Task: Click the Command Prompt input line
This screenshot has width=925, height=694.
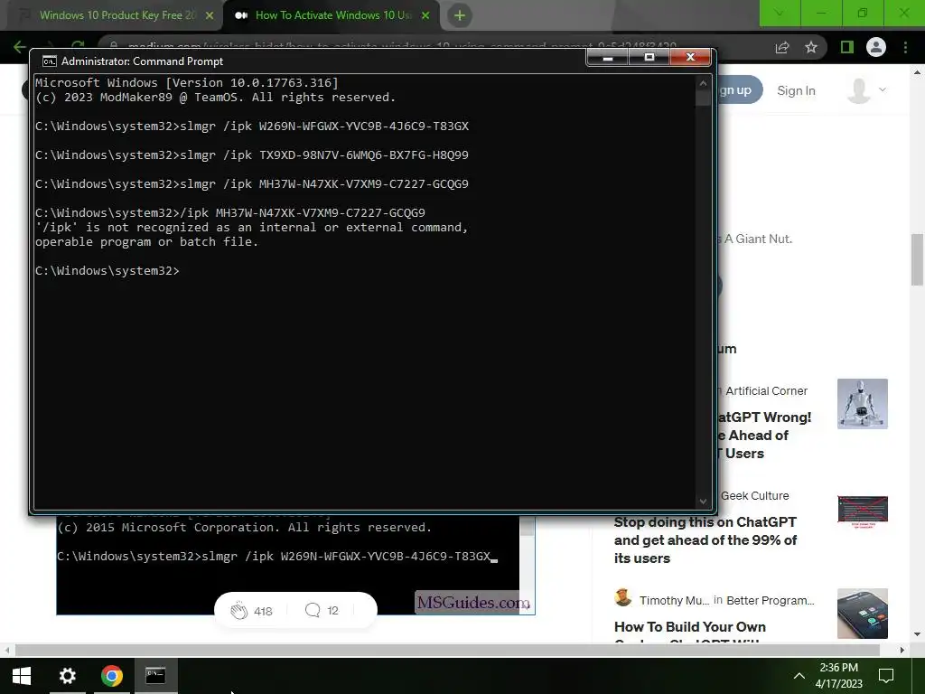Action: point(107,271)
